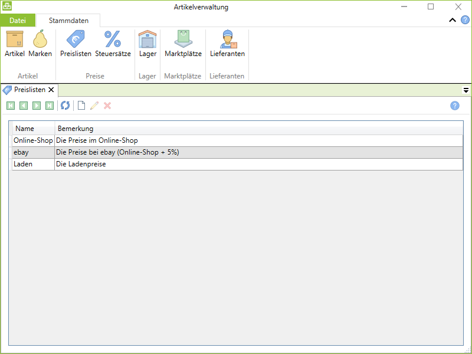This screenshot has height=354, width=472.
Task: Go to the next record
Action: tap(37, 106)
